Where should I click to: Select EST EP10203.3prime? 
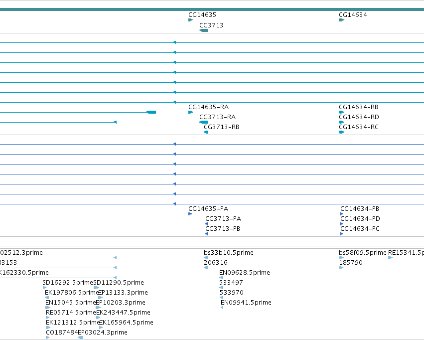pos(121,303)
